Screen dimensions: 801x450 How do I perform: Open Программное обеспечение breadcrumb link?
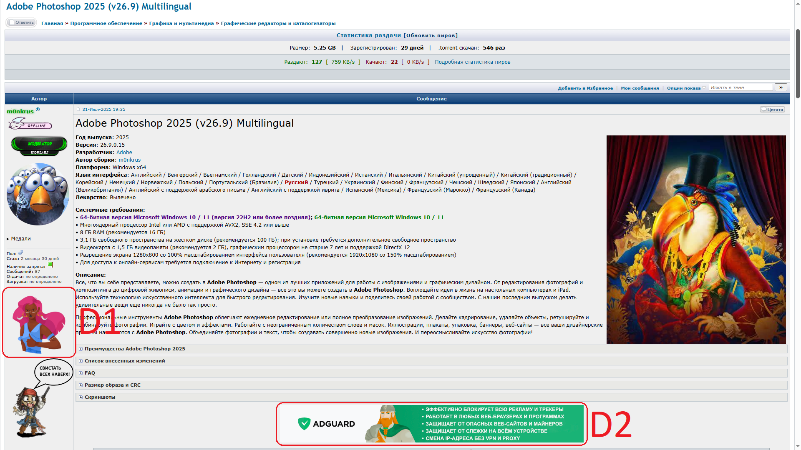(106, 23)
